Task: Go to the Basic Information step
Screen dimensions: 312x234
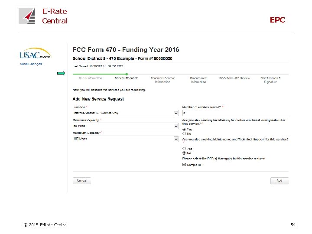Action: 91,78
